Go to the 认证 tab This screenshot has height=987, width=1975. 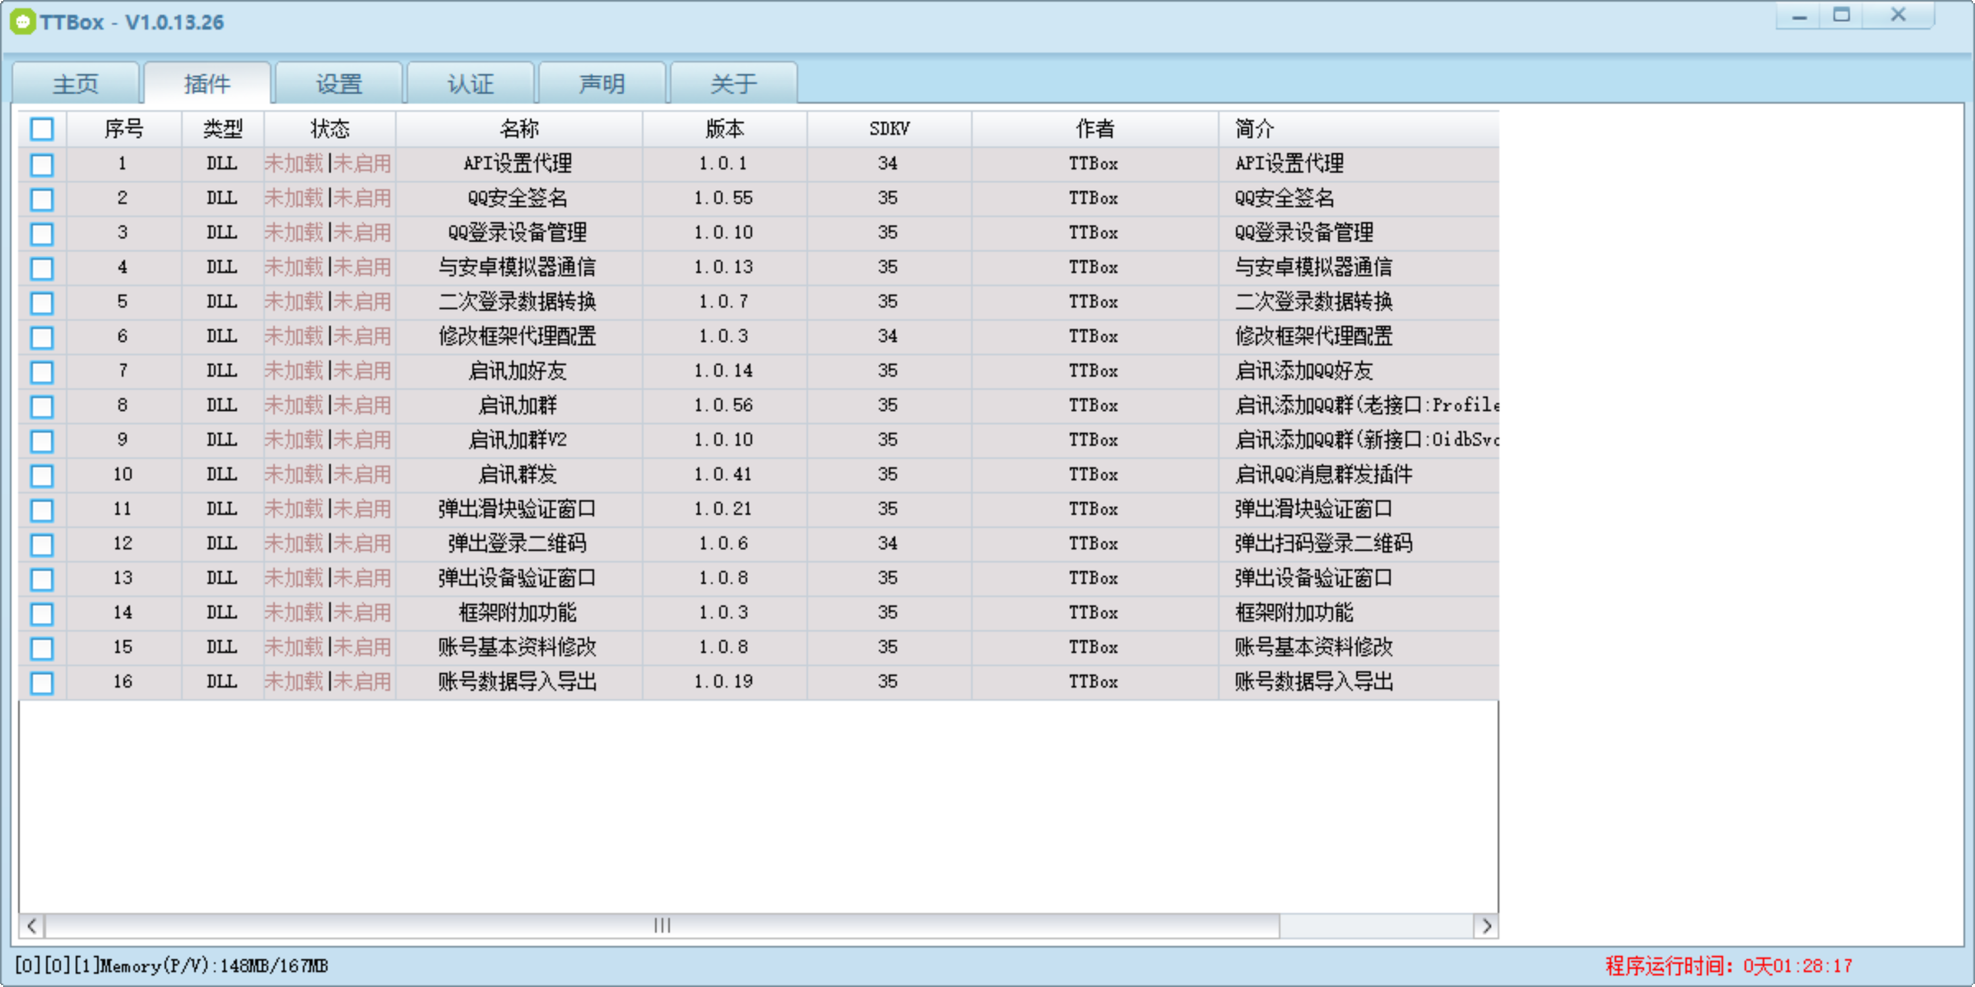470,84
